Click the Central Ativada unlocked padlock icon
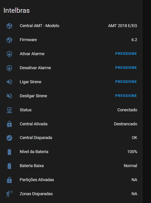The height and width of the screenshot is (203, 151). point(9,124)
